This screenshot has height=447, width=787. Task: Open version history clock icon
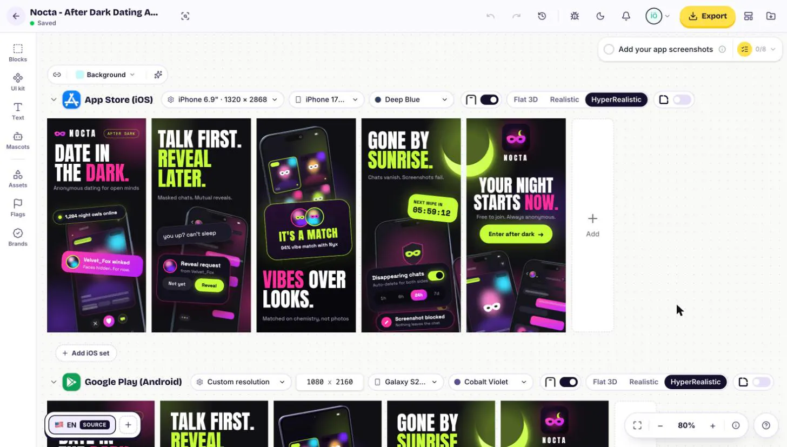tap(542, 16)
